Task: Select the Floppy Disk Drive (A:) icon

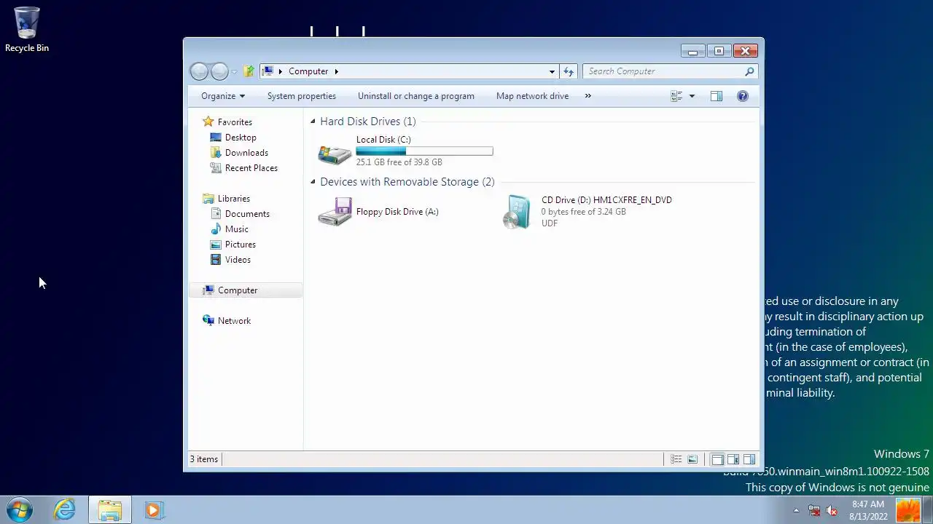Action: [335, 212]
